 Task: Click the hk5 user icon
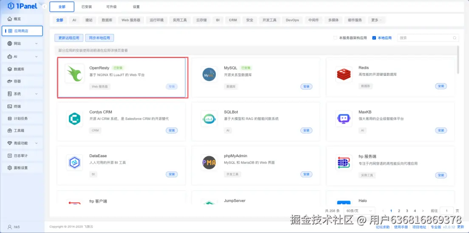tap(10, 227)
